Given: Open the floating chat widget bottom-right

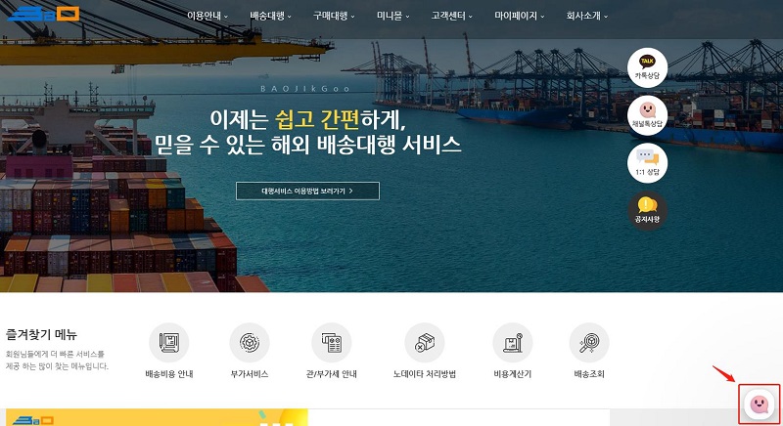Looking at the screenshot, I should tap(760, 404).
